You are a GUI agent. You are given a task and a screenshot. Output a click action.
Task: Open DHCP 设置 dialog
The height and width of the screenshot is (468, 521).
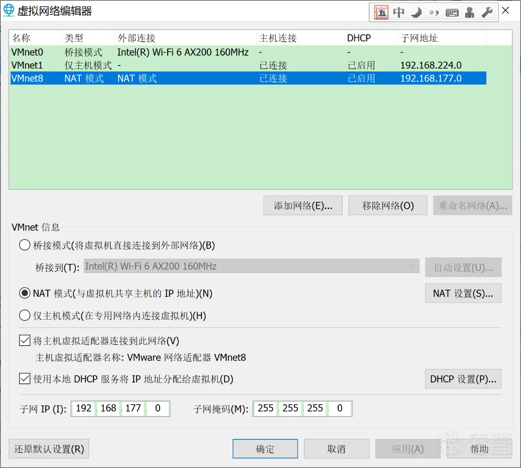point(463,379)
